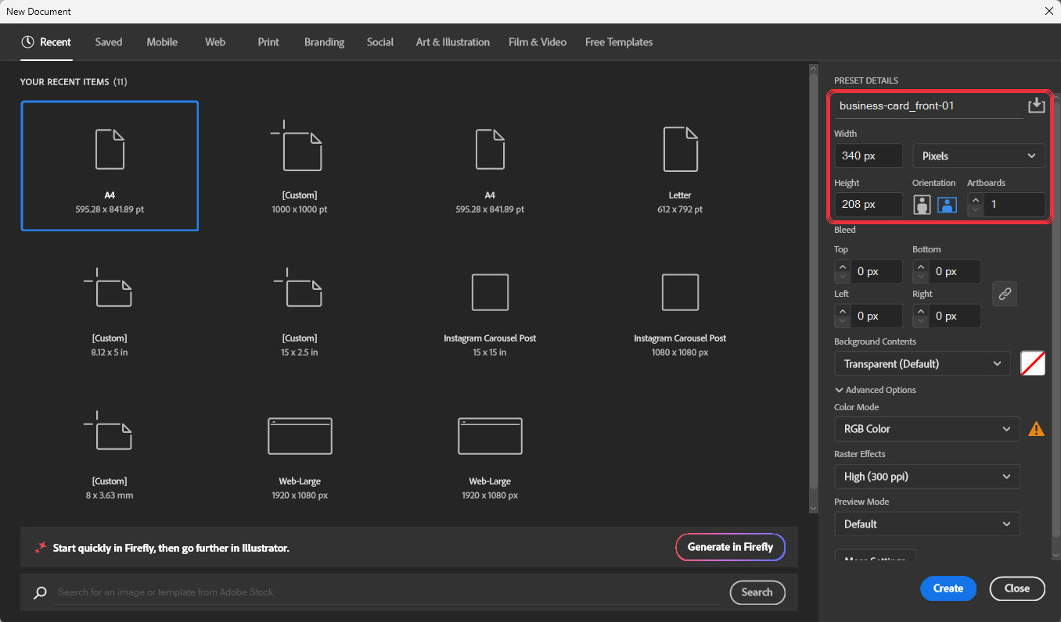Click the document name field
Screen dimensions: 1061x622
[928, 105]
